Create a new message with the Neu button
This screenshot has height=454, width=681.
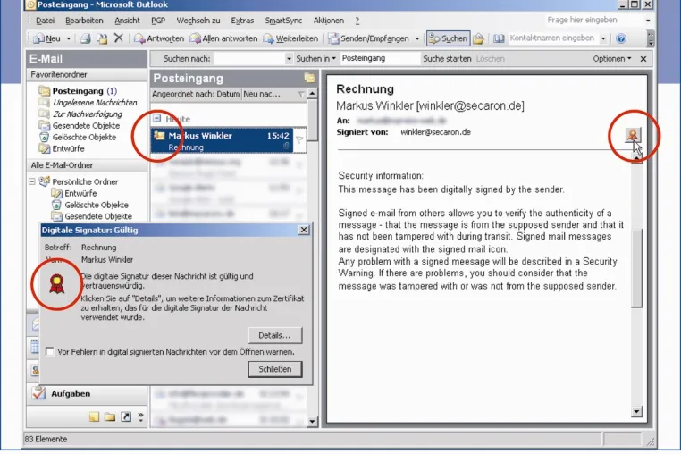point(46,38)
